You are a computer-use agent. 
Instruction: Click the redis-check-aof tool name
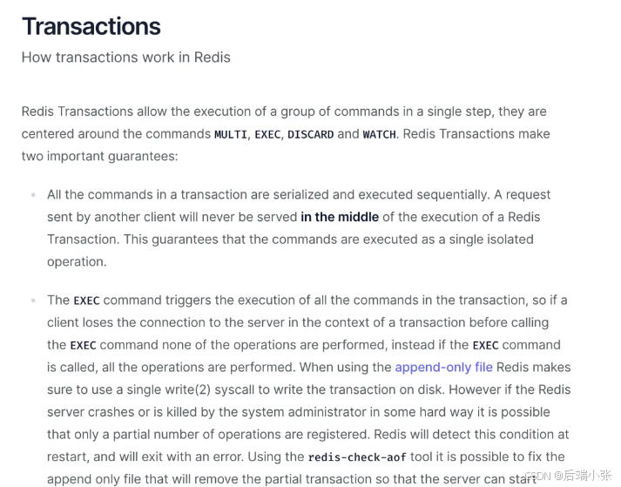(357, 457)
